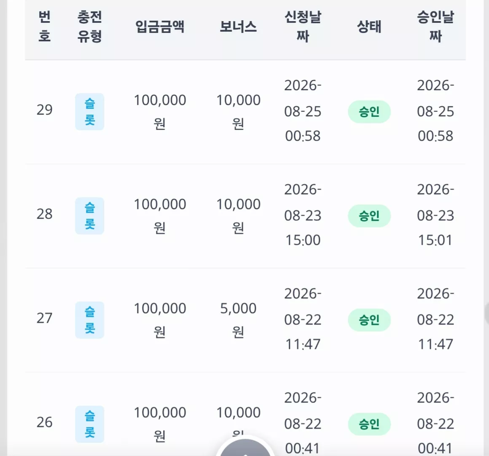This screenshot has width=489, height=456.
Task: Click the 슬롯 badge in row 27
Action: click(x=89, y=320)
